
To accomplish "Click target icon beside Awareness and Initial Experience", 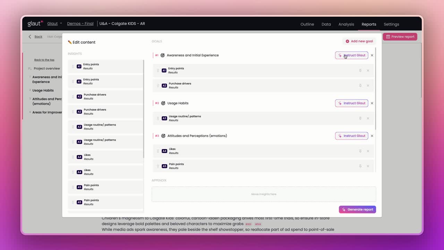I will 163,55.
